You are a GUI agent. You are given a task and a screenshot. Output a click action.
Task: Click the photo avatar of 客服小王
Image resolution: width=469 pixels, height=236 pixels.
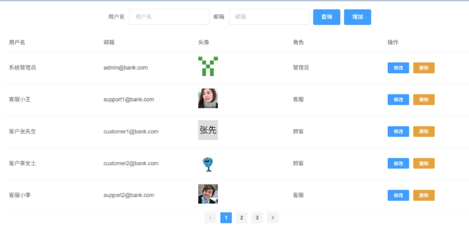(208, 98)
